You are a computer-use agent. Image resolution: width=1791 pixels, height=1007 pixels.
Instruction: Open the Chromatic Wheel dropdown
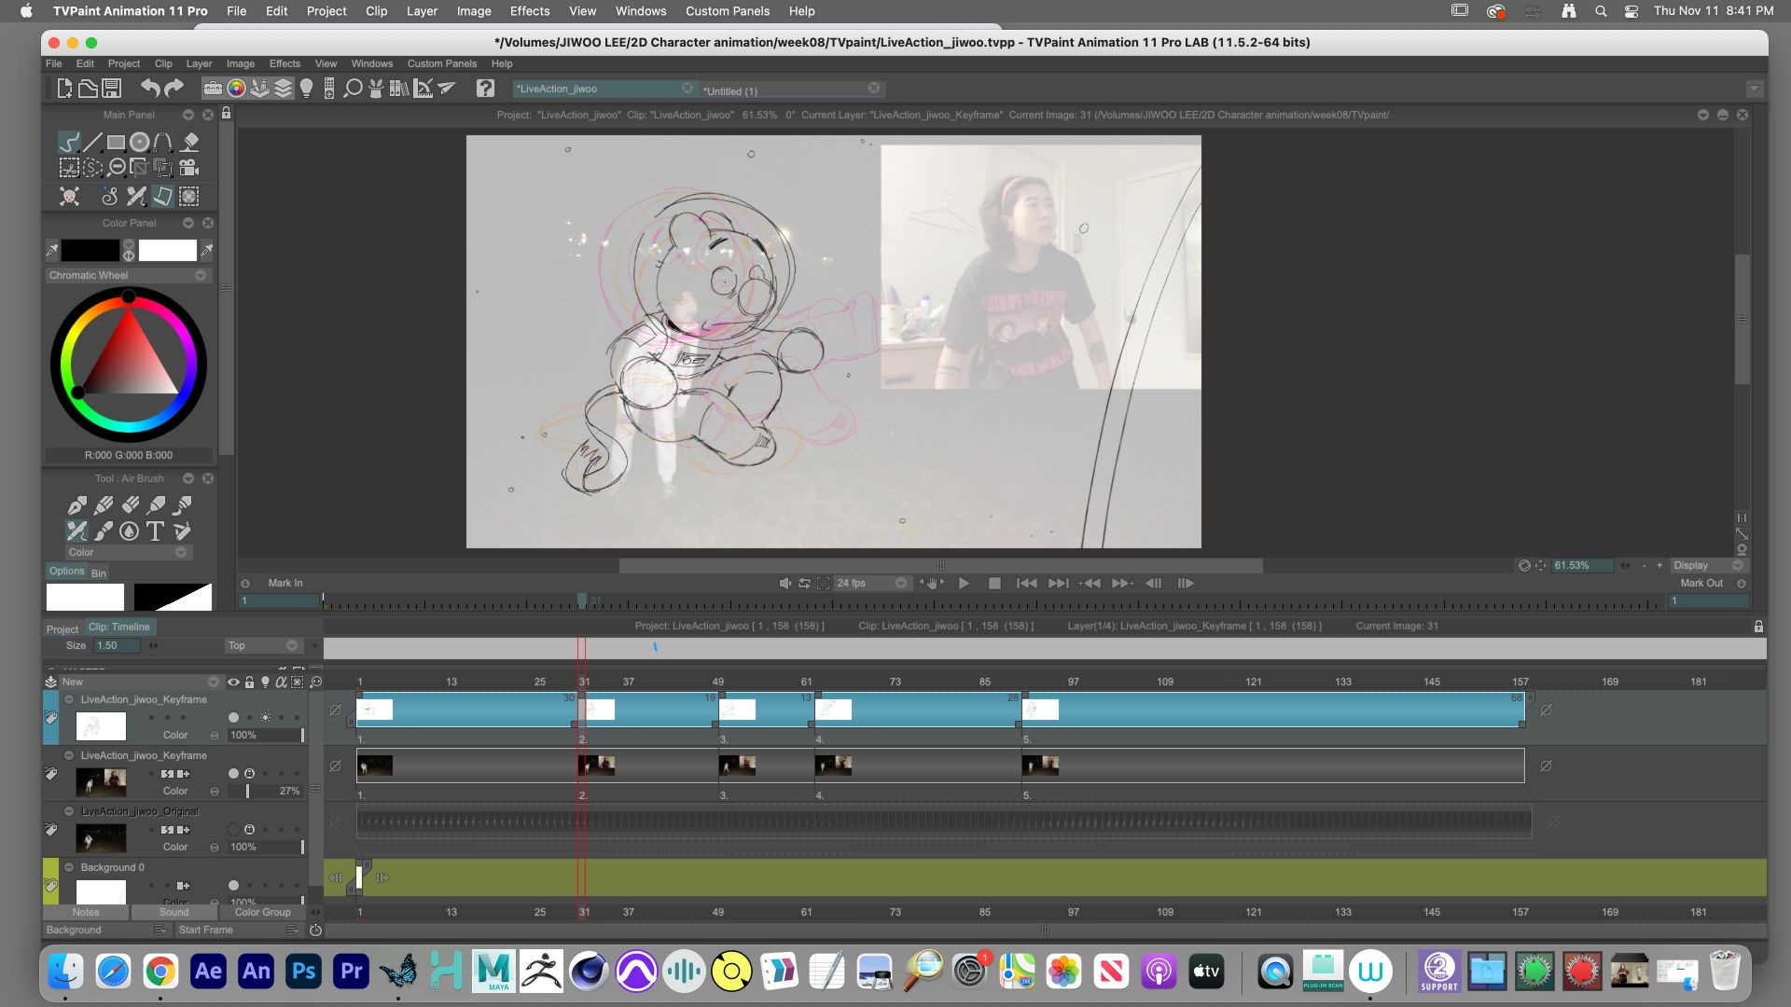[201, 276]
